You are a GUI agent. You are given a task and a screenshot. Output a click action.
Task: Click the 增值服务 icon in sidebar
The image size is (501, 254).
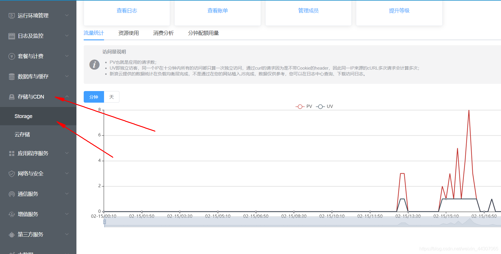(x=12, y=214)
